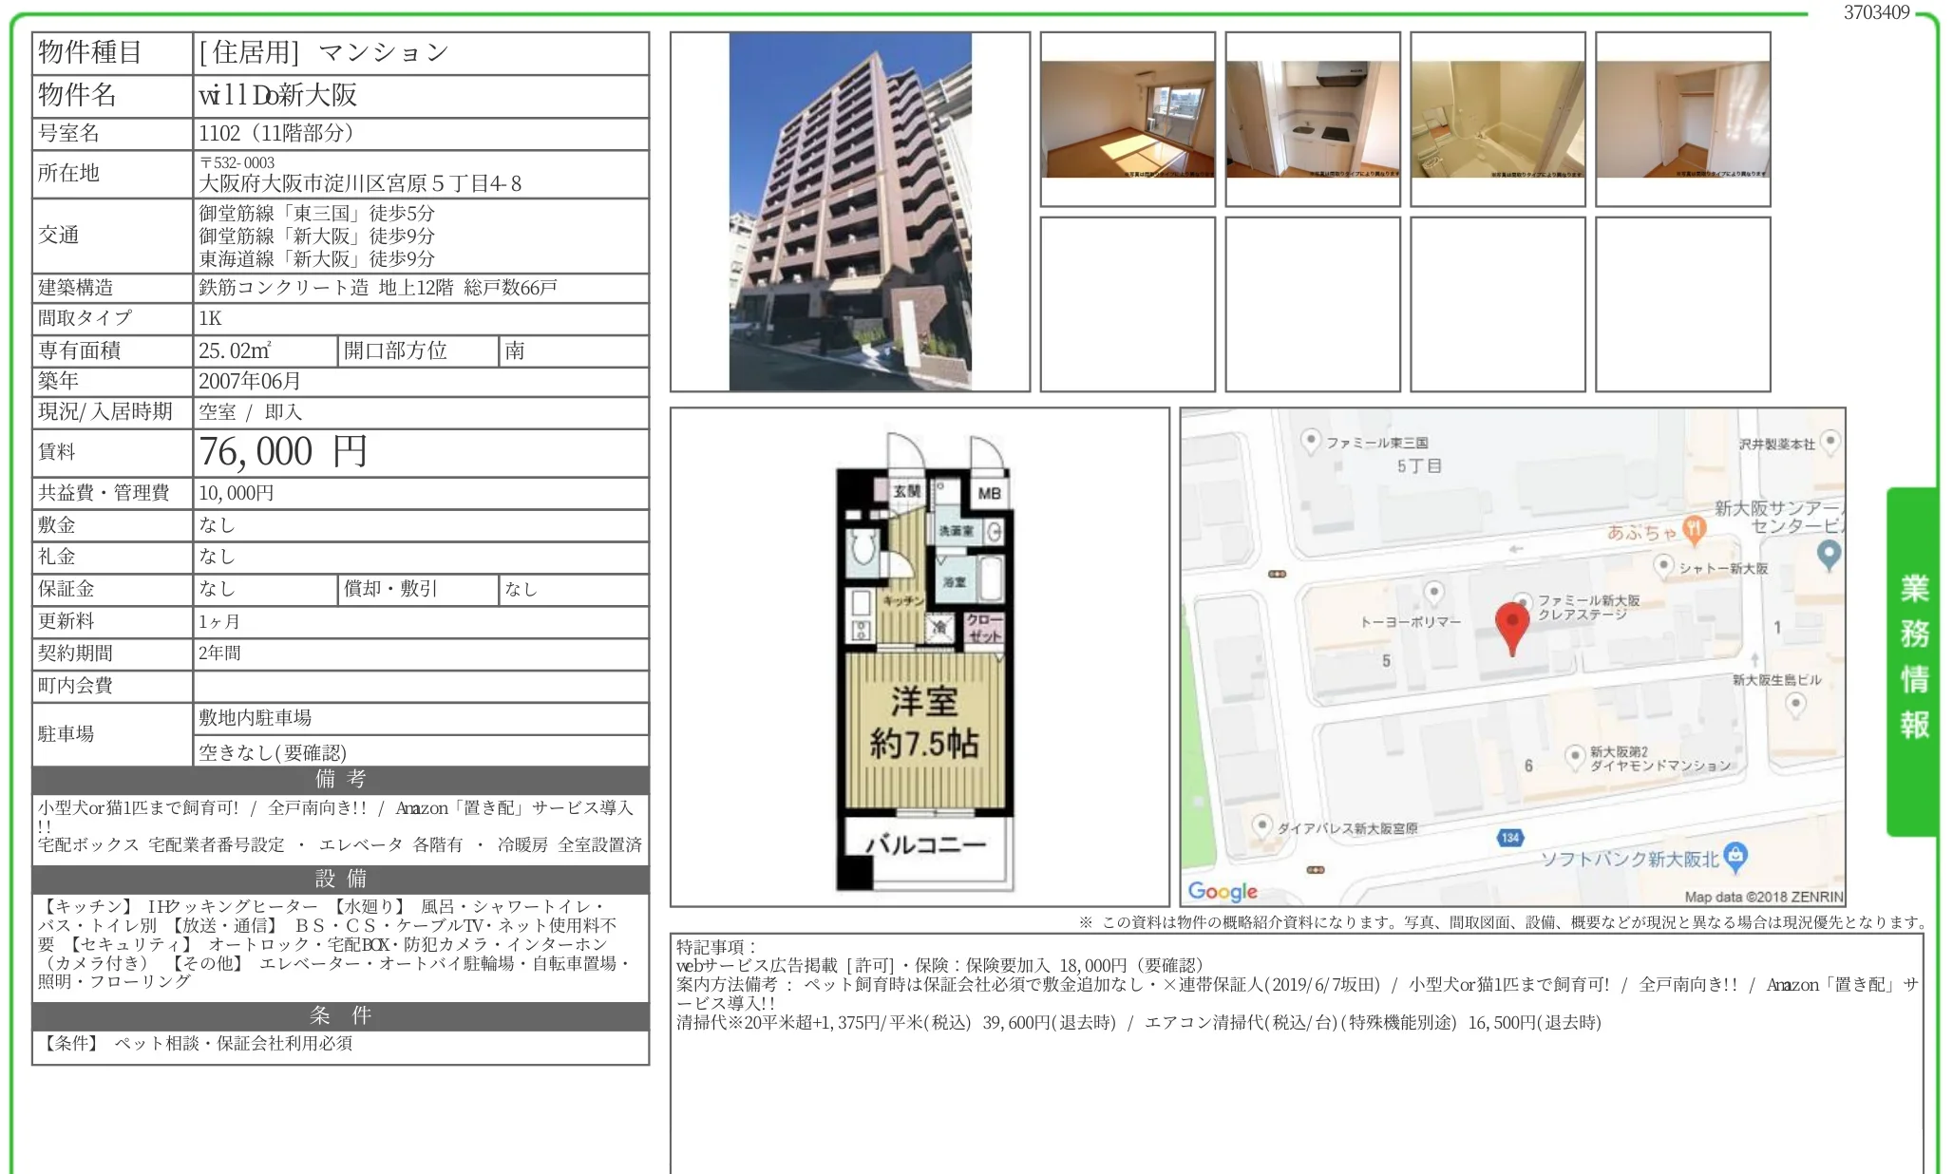Screen dimensions: 1953x1174
Task: Select the ソフトバンク新大阪北 shop marker
Action: pyautogui.click(x=1735, y=856)
